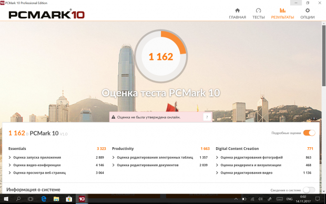Expand Оценка редактирования документов row
Image resolution: width=326 pixels, height=204 pixels.
160,165
